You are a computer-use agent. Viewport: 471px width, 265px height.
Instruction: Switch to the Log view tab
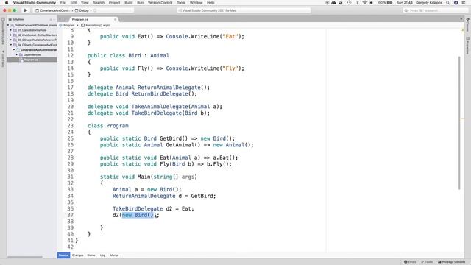(102, 255)
